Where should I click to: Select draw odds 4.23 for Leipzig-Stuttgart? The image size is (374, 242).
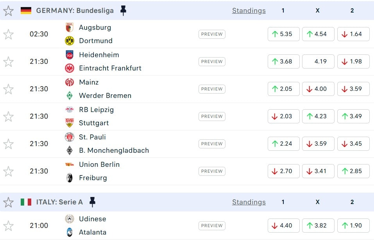point(318,116)
